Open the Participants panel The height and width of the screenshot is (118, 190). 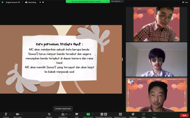coord(63,114)
